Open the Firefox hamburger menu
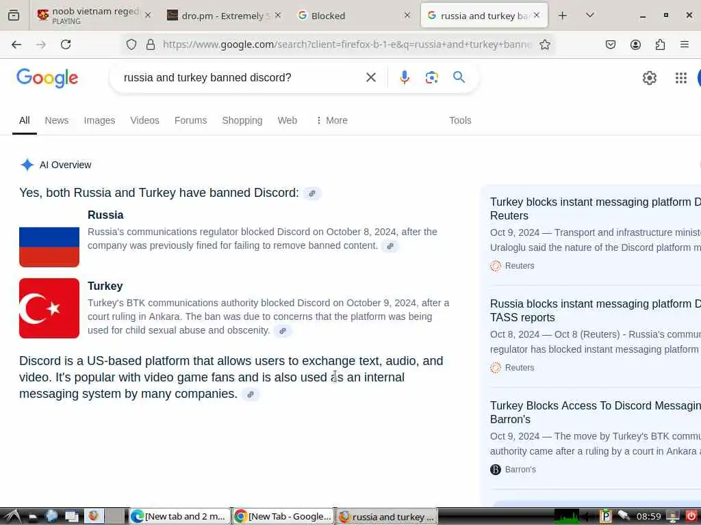The width and height of the screenshot is (701, 525). (x=684, y=44)
